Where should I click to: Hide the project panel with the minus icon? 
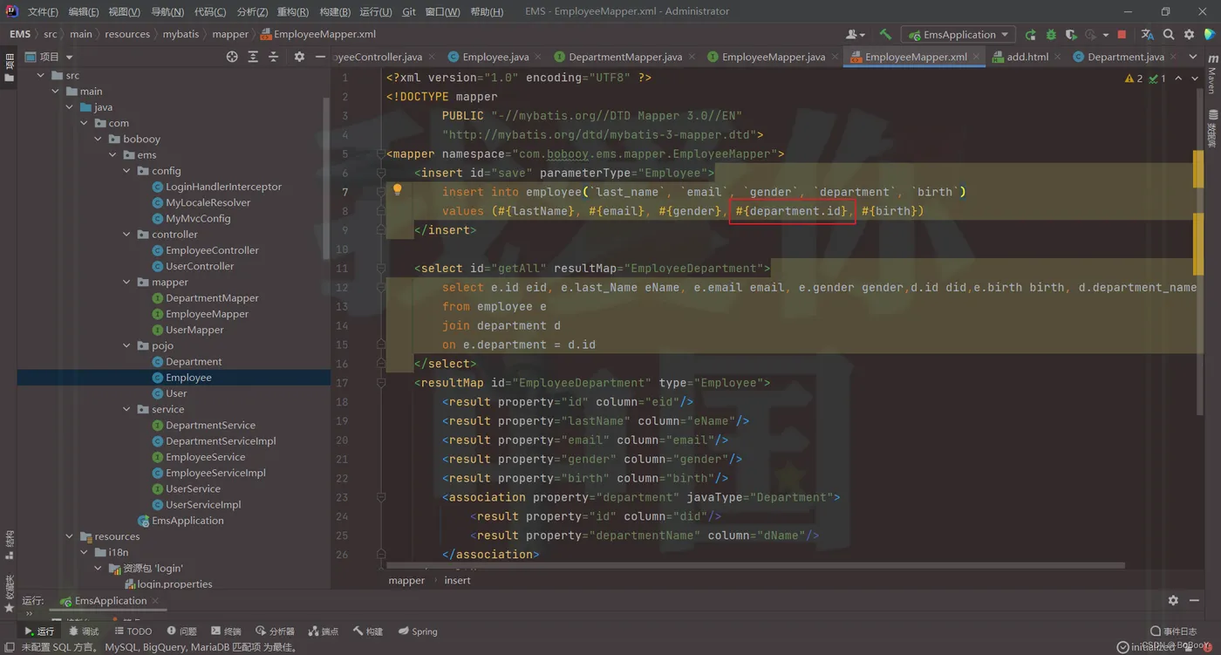click(x=320, y=57)
